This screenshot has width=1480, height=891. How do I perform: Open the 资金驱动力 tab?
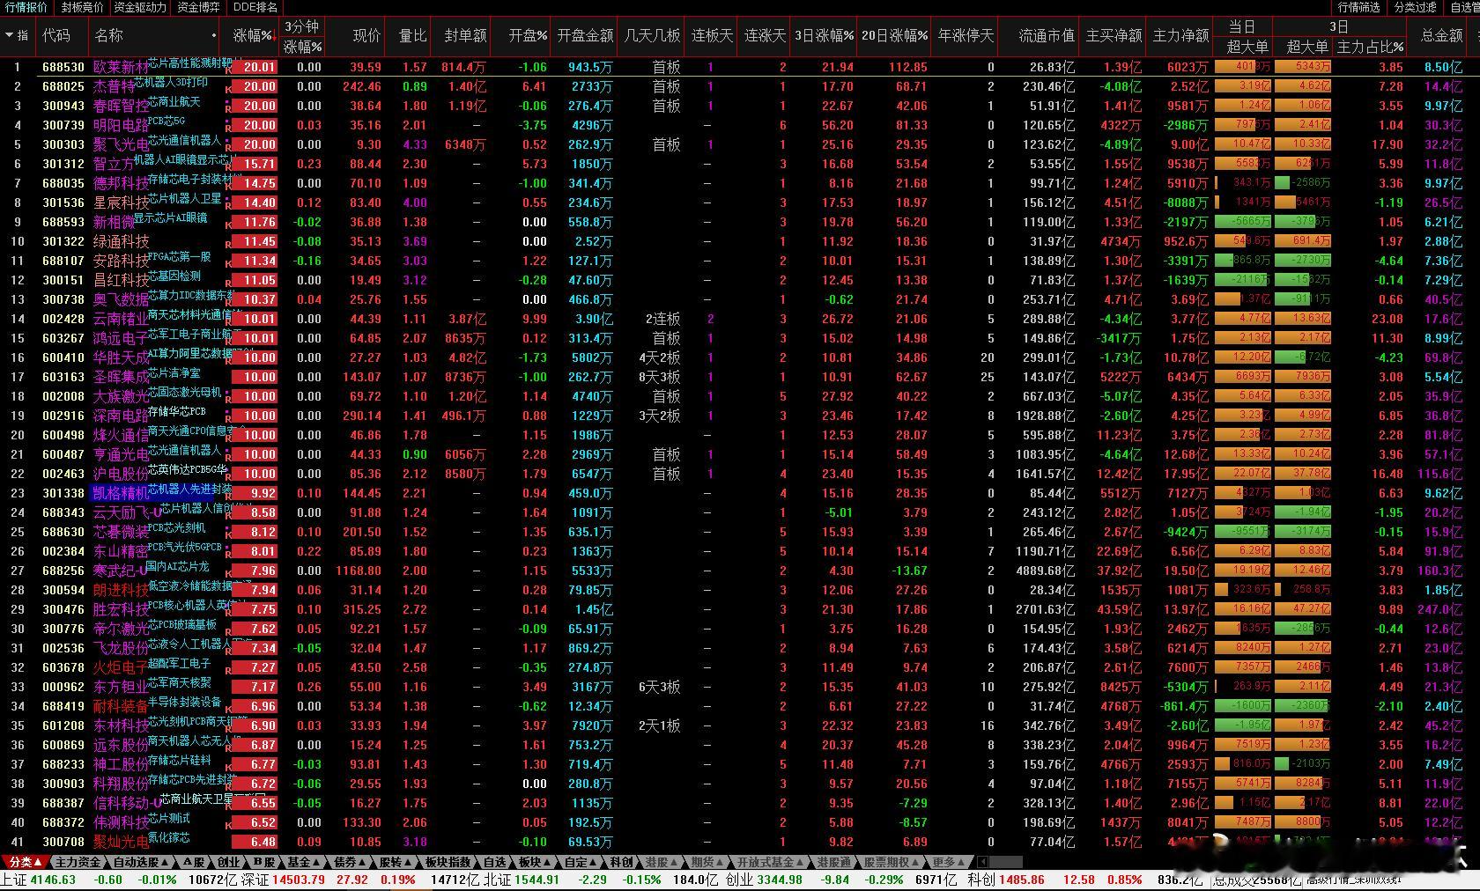pos(140,7)
